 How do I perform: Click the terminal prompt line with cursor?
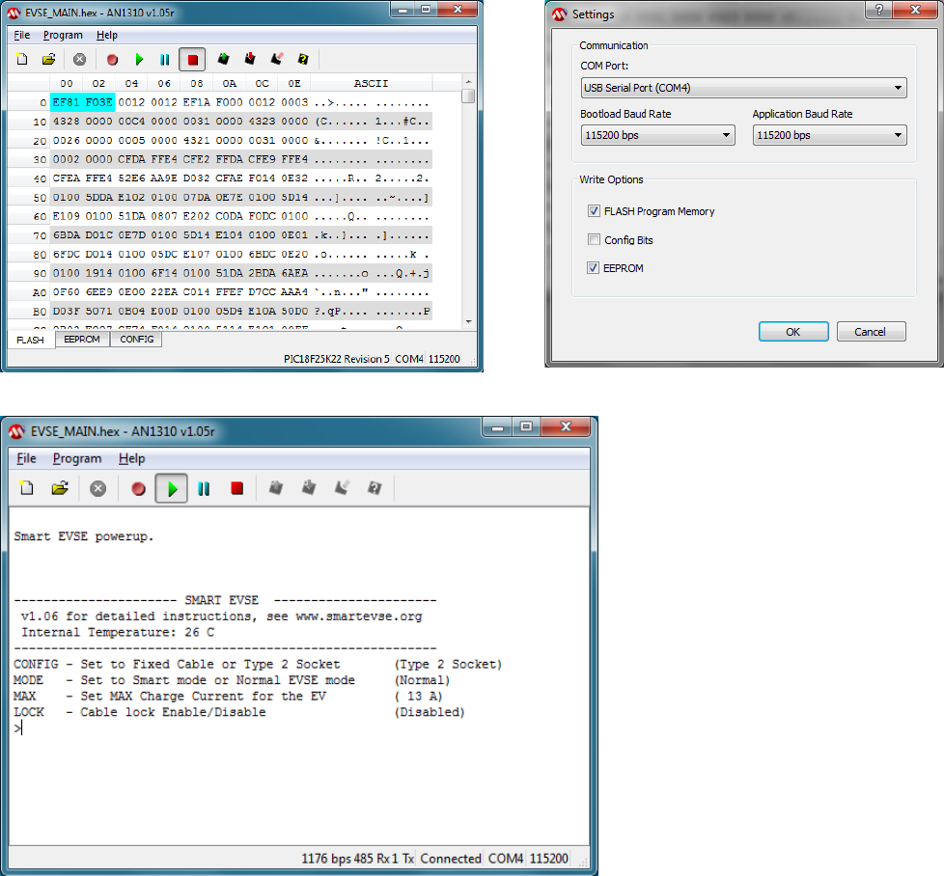[18, 728]
